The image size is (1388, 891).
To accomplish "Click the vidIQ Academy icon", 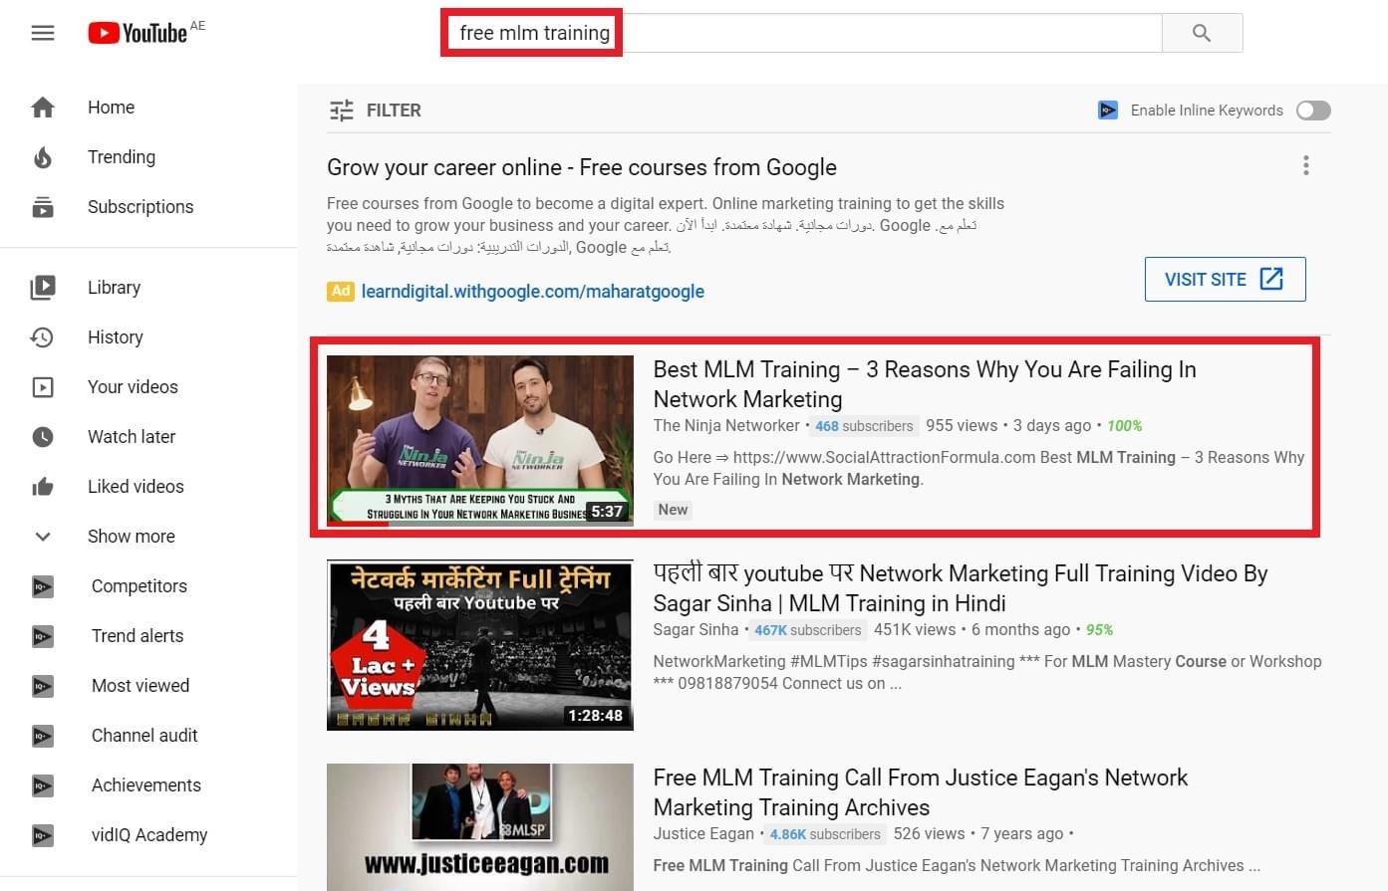I will (43, 835).
